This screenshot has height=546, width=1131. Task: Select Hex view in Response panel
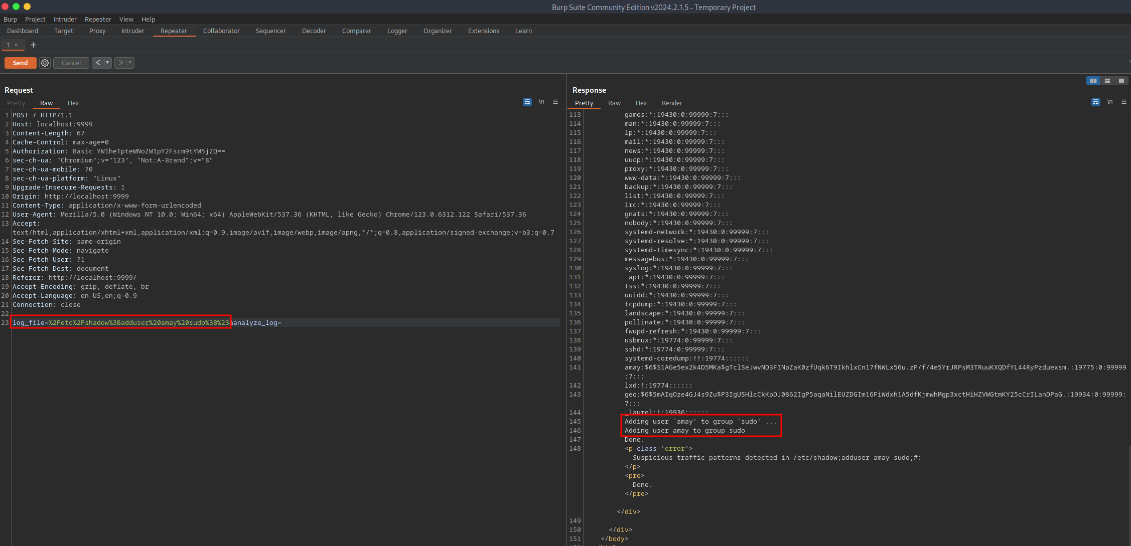[x=641, y=103]
